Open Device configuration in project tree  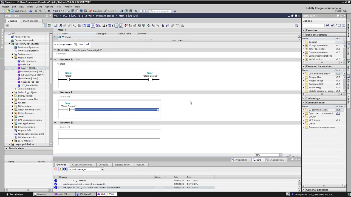click(x=28, y=47)
